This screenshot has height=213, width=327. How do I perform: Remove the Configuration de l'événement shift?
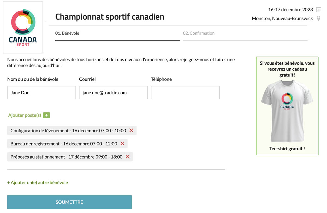click(x=131, y=130)
